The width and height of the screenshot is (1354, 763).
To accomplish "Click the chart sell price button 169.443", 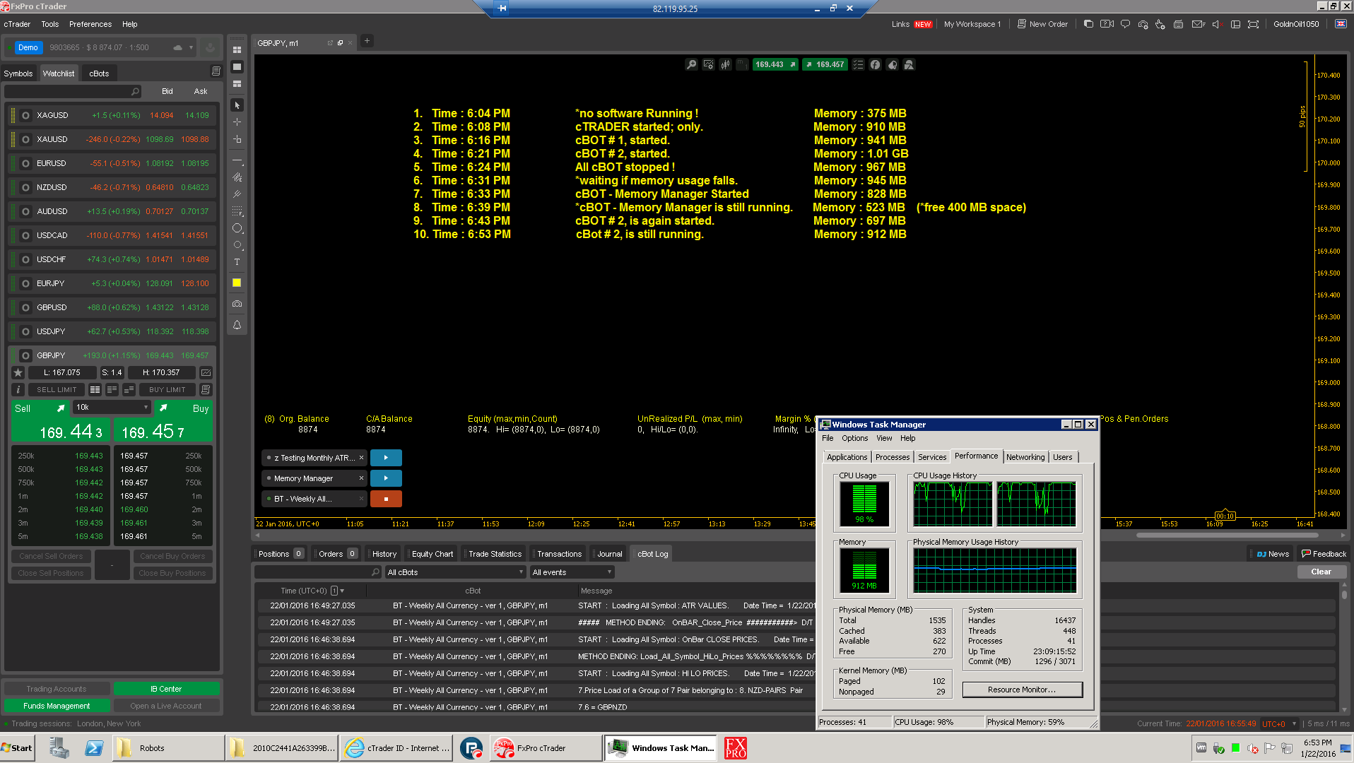I will [775, 64].
